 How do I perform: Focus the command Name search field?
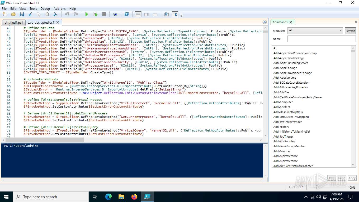(322, 39)
